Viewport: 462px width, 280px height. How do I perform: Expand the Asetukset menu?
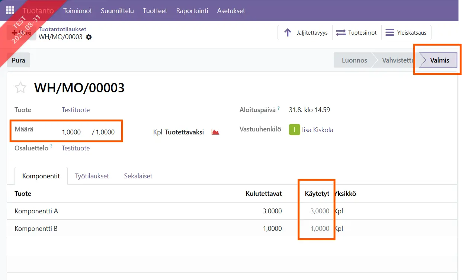231,11
